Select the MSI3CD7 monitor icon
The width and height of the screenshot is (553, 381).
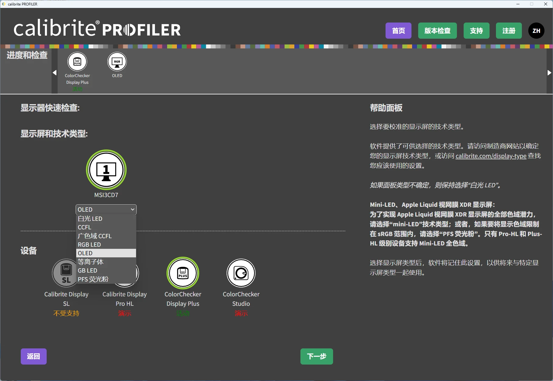click(106, 170)
